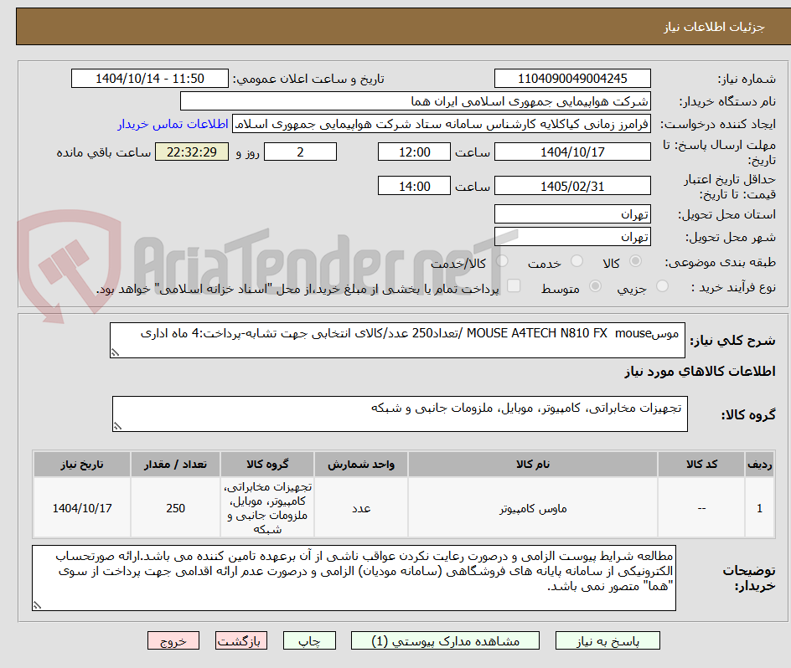Select the خدمت radio button
Screen dimensions: 791x668
tap(576, 261)
